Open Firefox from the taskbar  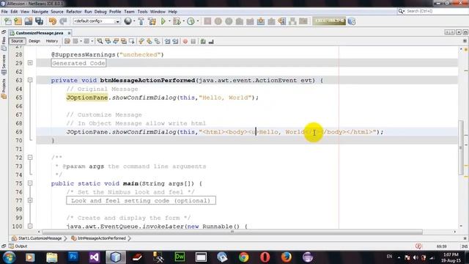click(x=287, y=257)
